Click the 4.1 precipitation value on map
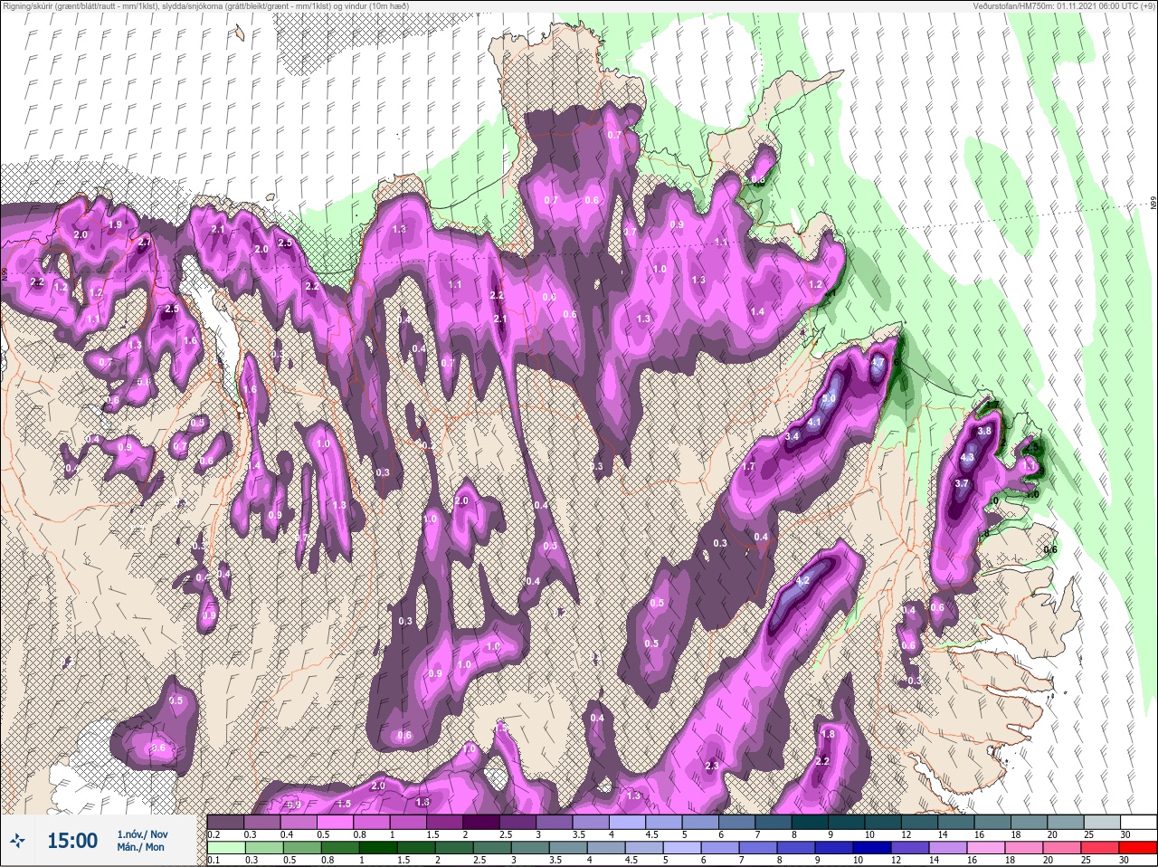This screenshot has height=867, width=1158. [813, 422]
